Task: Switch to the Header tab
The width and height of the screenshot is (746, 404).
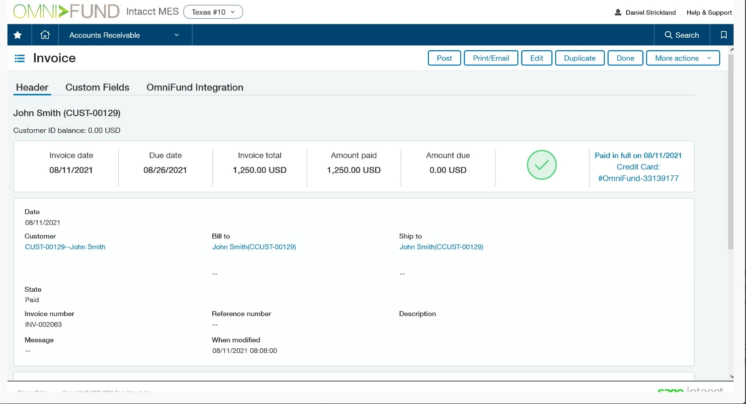Action: (32, 87)
